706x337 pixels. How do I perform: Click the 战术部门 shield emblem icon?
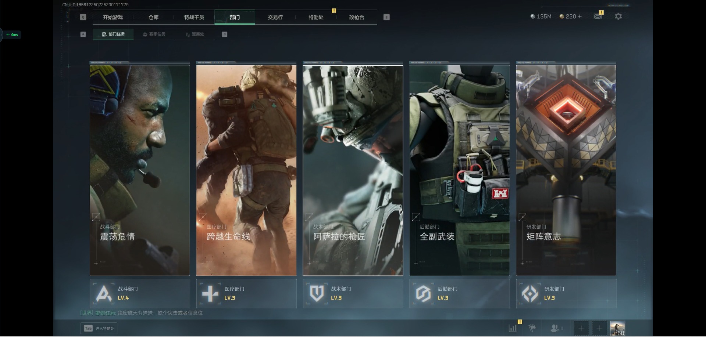317,294
